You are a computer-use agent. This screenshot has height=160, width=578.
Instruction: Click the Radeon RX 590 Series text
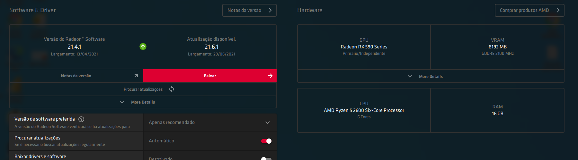click(x=364, y=47)
